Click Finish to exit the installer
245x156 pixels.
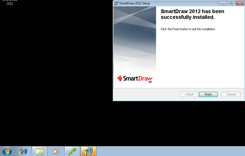point(208,94)
